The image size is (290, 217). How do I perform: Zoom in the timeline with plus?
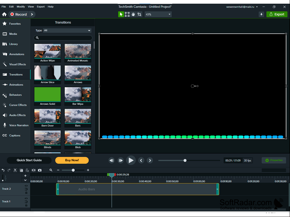[88, 170]
